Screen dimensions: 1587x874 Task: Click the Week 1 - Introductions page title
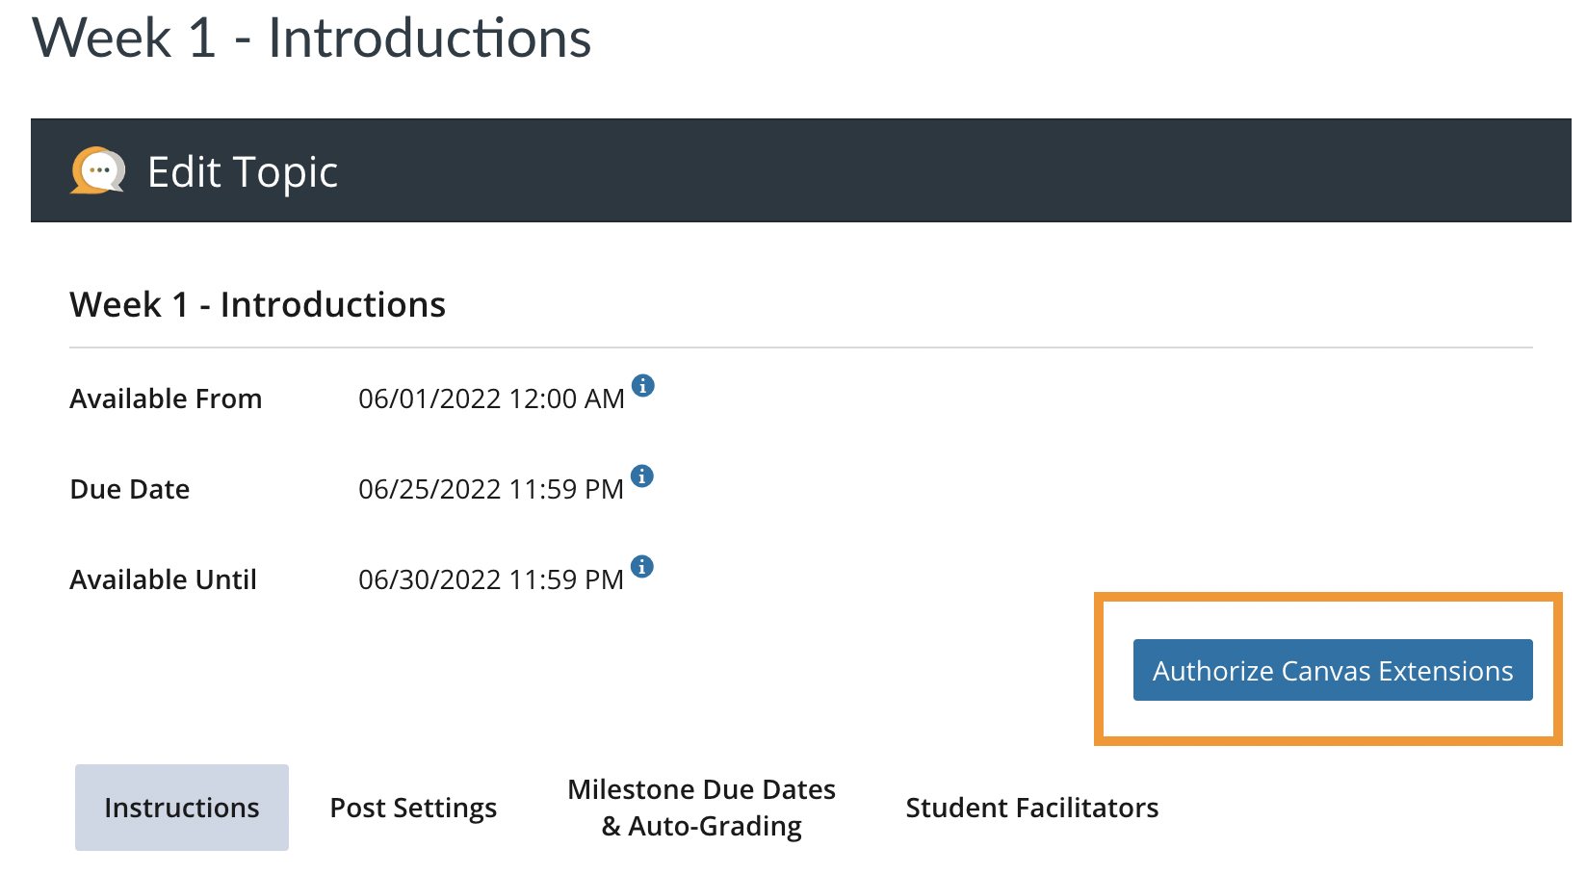coord(312,39)
